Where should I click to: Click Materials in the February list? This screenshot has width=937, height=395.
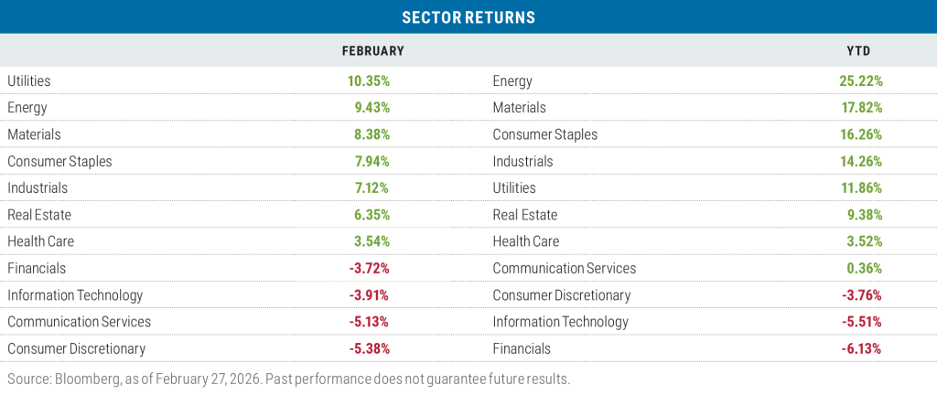point(34,134)
